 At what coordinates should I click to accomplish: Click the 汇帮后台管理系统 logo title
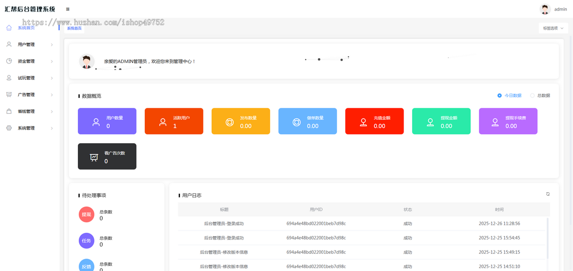coord(30,9)
